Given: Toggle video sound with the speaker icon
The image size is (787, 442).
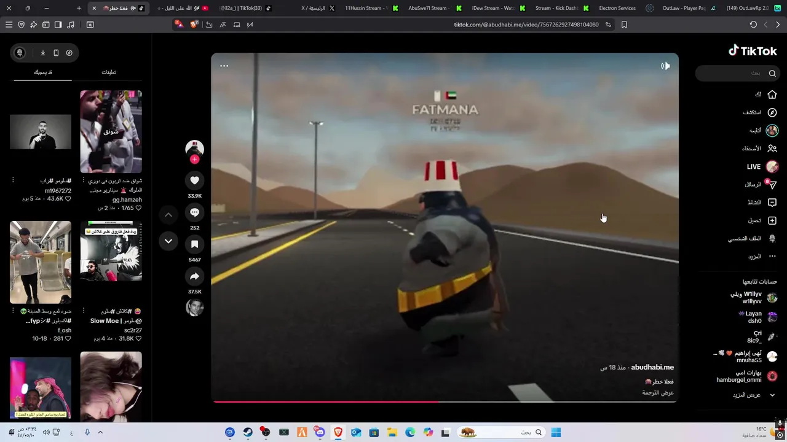Looking at the screenshot, I should [665, 66].
